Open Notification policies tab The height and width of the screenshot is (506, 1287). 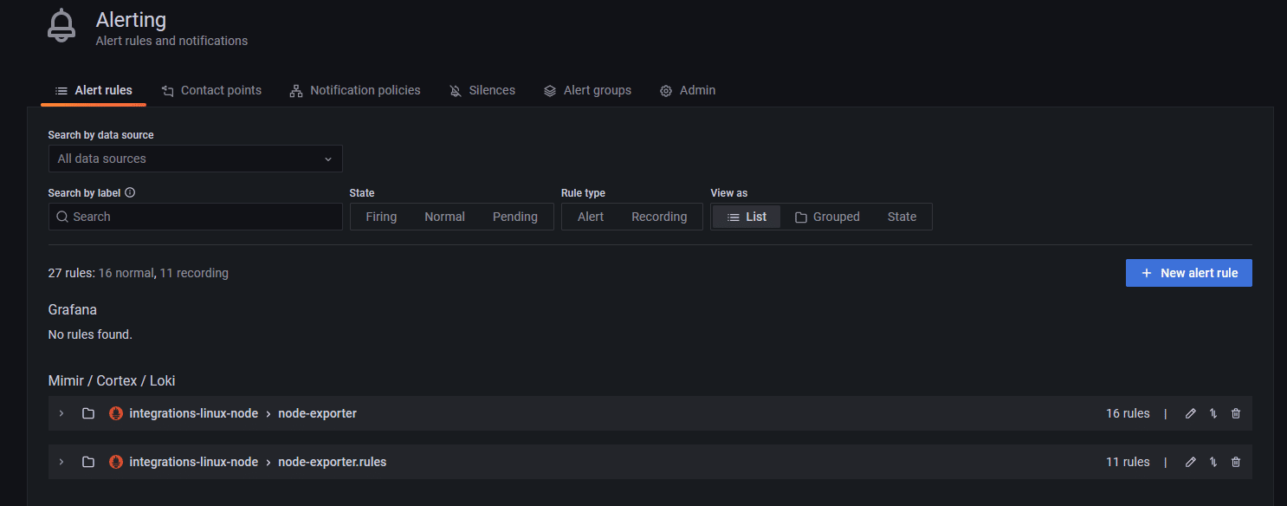coord(355,90)
